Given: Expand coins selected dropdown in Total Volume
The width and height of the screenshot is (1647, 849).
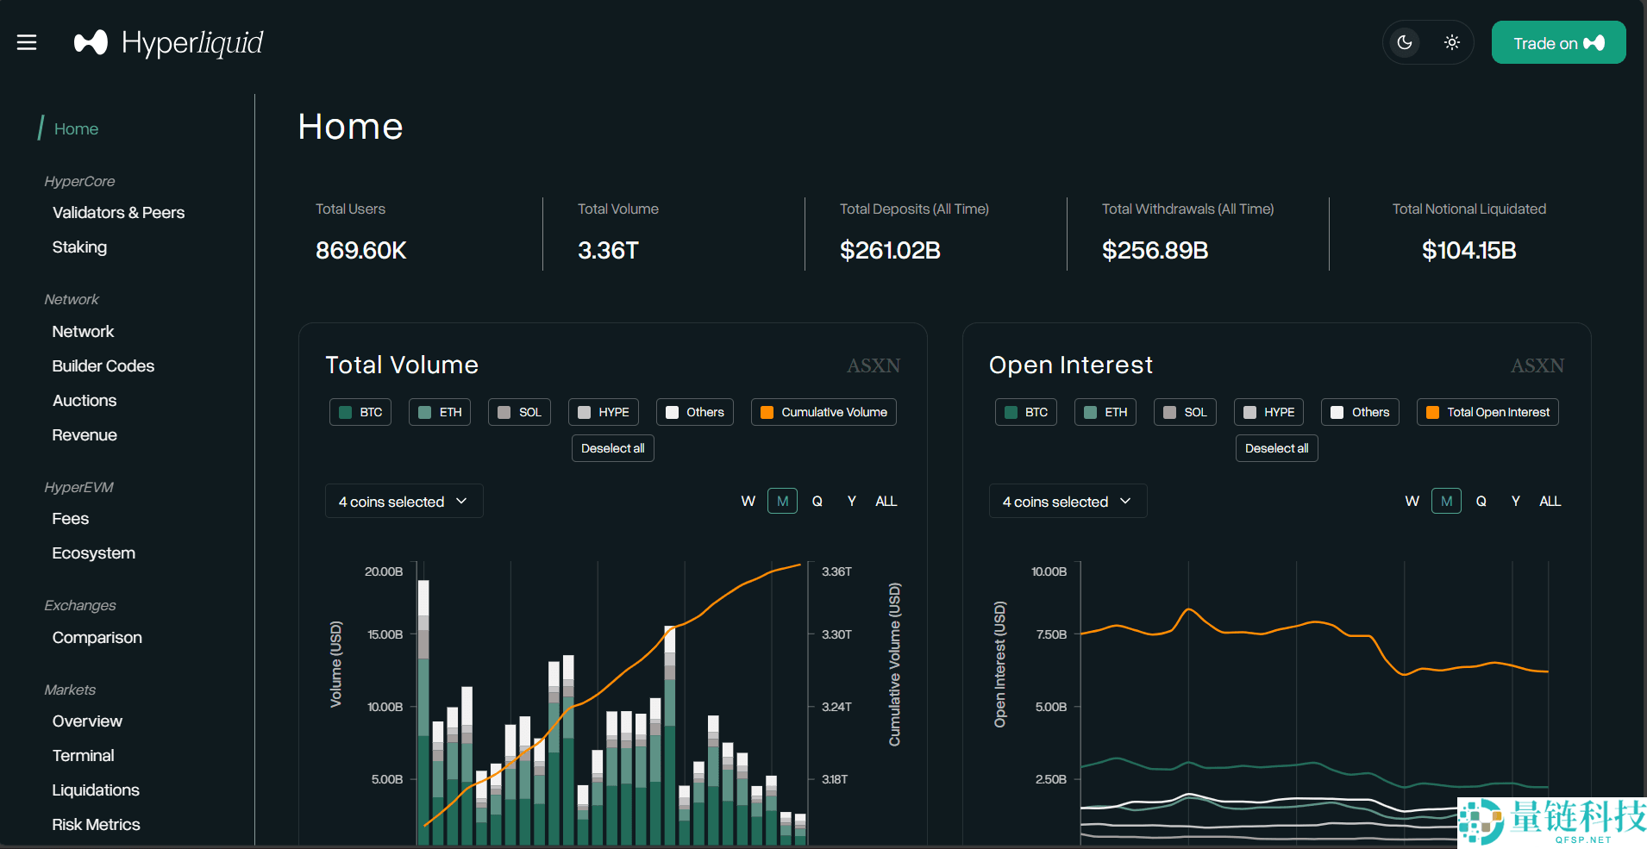Looking at the screenshot, I should (404, 501).
